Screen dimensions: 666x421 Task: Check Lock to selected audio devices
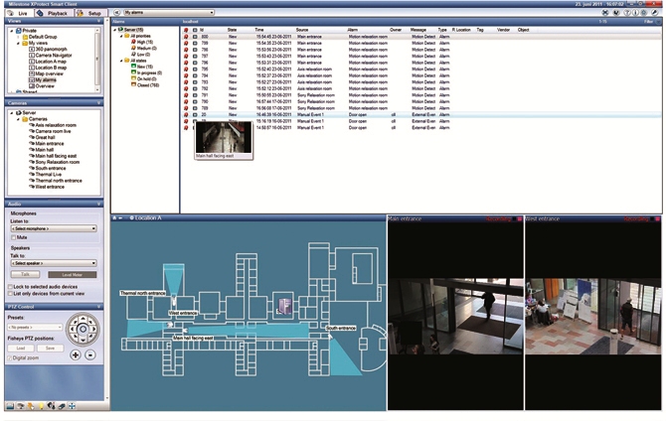click(x=10, y=285)
